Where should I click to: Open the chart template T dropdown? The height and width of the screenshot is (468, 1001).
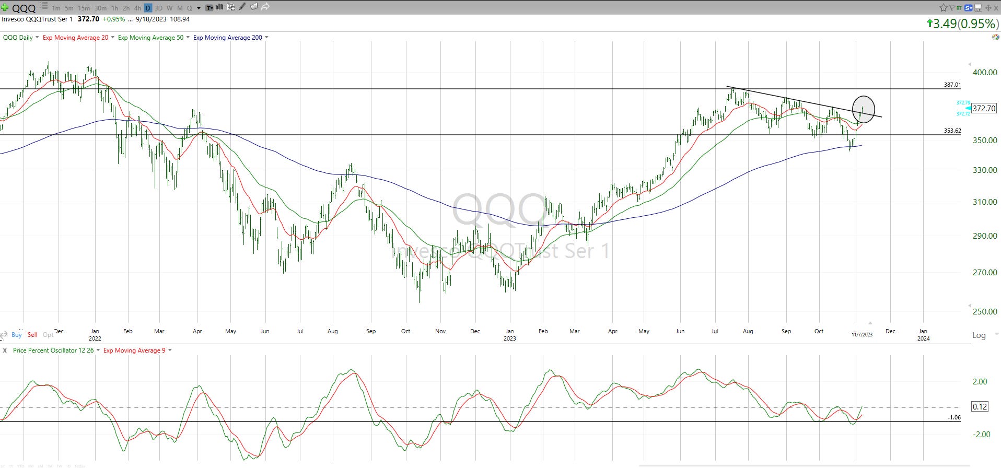209,8
